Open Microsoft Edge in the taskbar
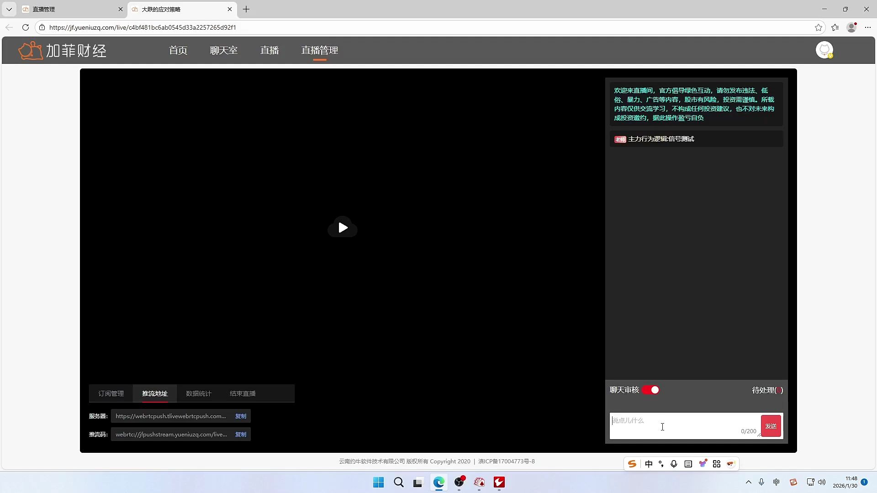This screenshot has height=493, width=877. [x=439, y=483]
